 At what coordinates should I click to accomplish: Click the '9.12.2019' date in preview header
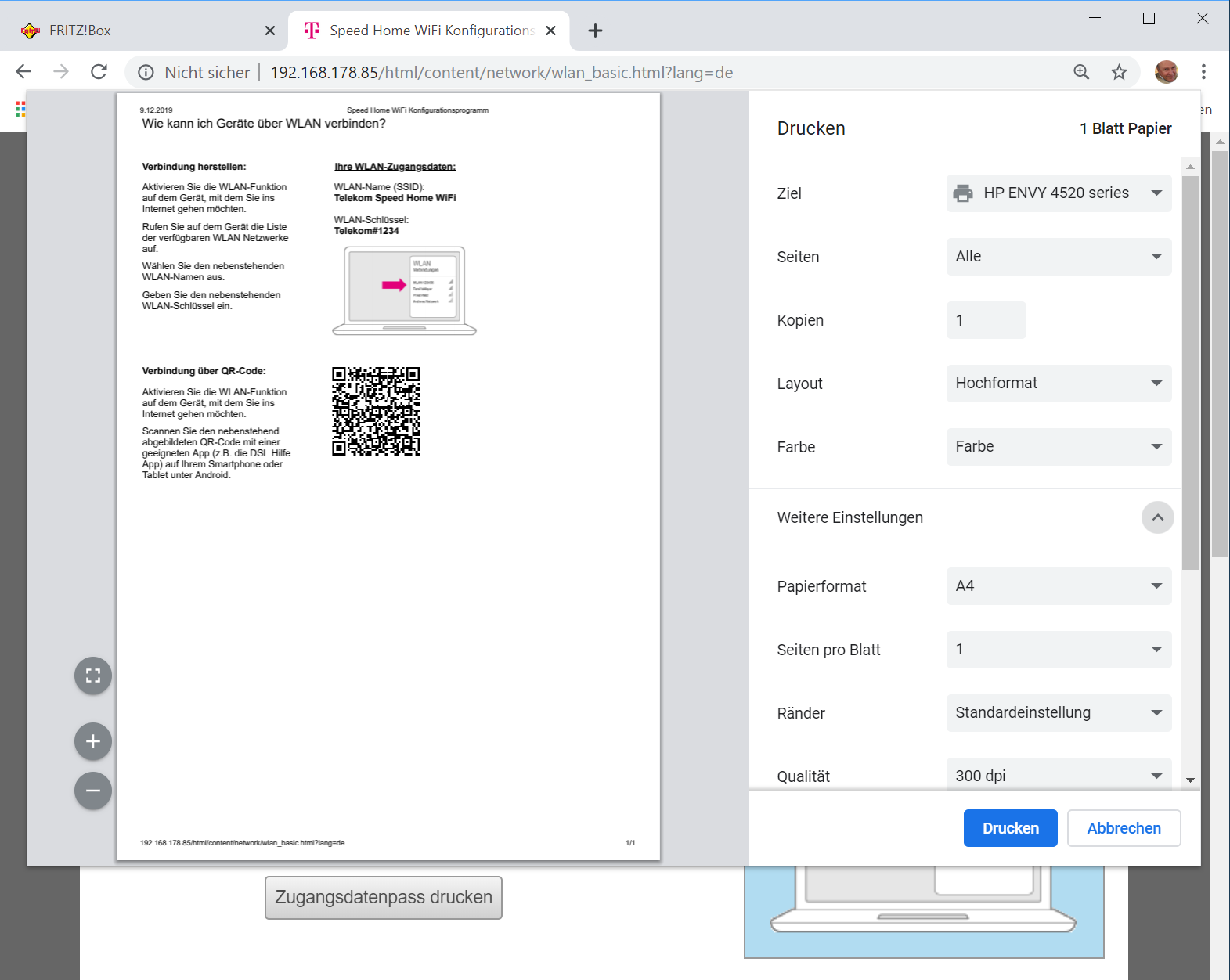click(x=156, y=110)
